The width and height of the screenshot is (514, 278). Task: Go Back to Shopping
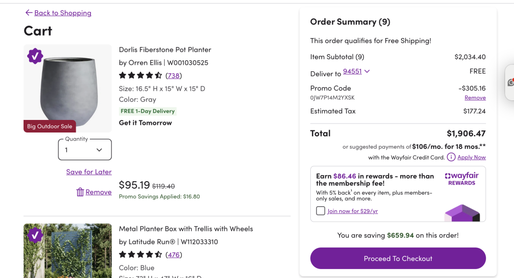click(x=63, y=13)
